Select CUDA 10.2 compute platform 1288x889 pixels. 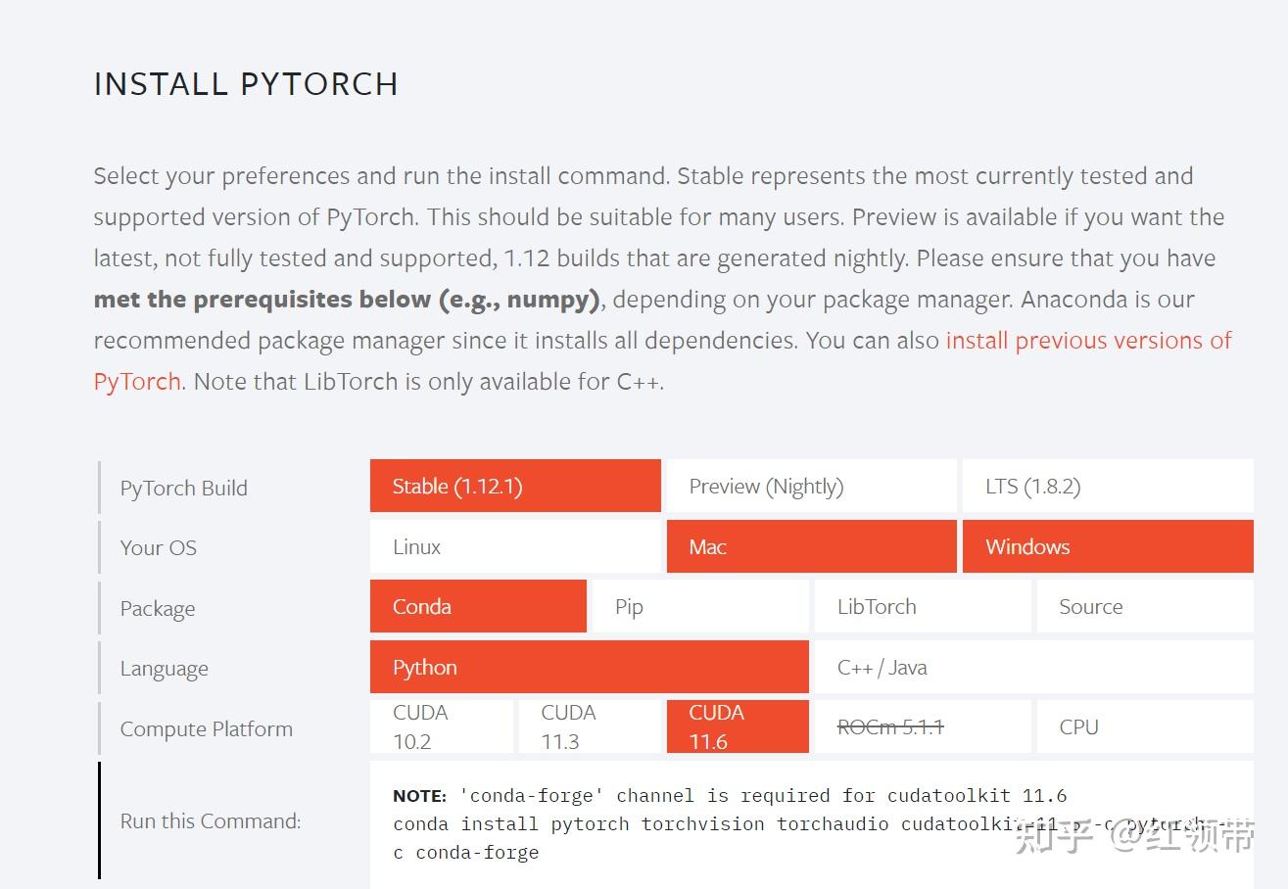pos(442,726)
